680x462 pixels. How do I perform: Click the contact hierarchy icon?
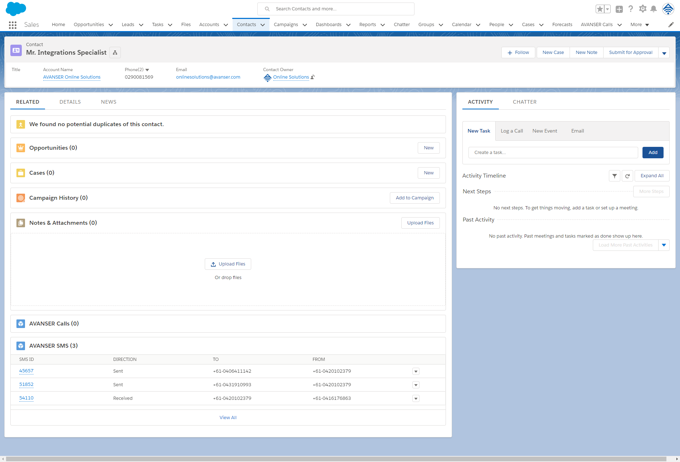[x=115, y=53]
